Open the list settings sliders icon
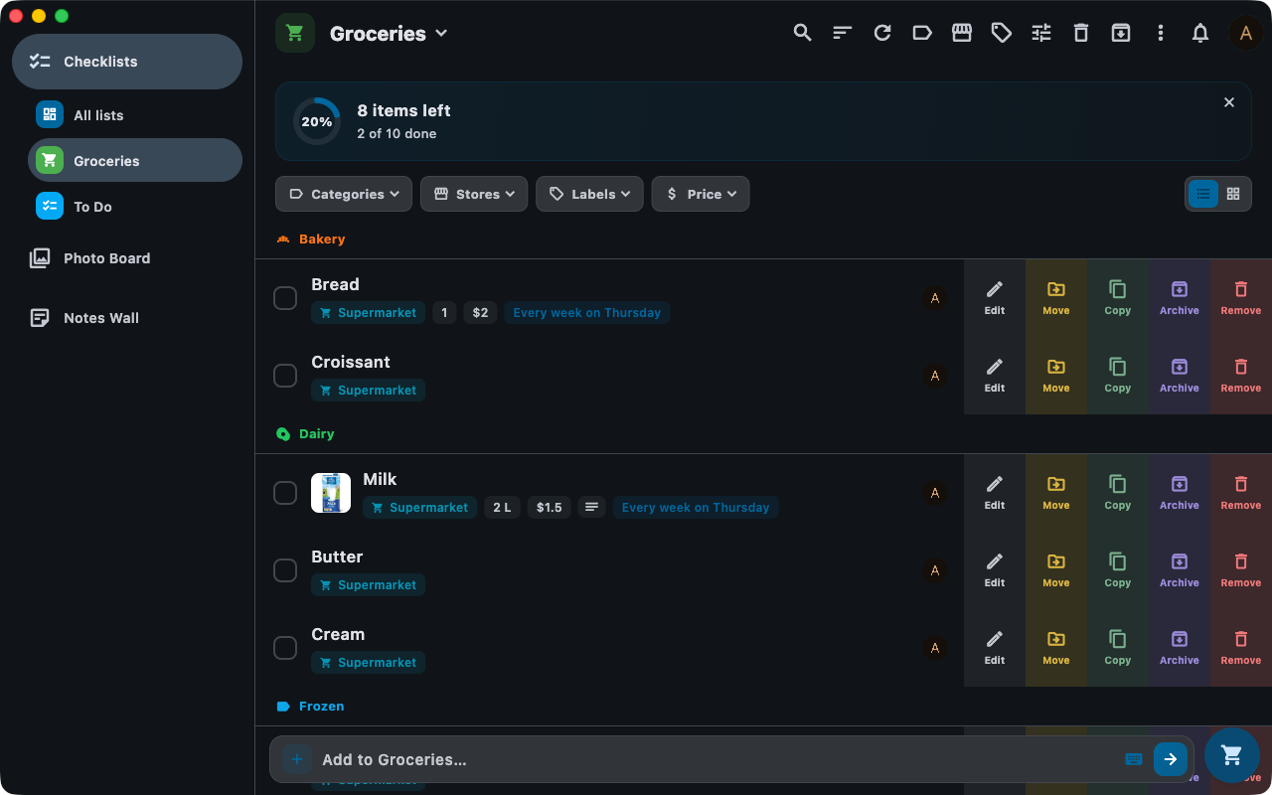This screenshot has height=795, width=1272. point(1040,33)
